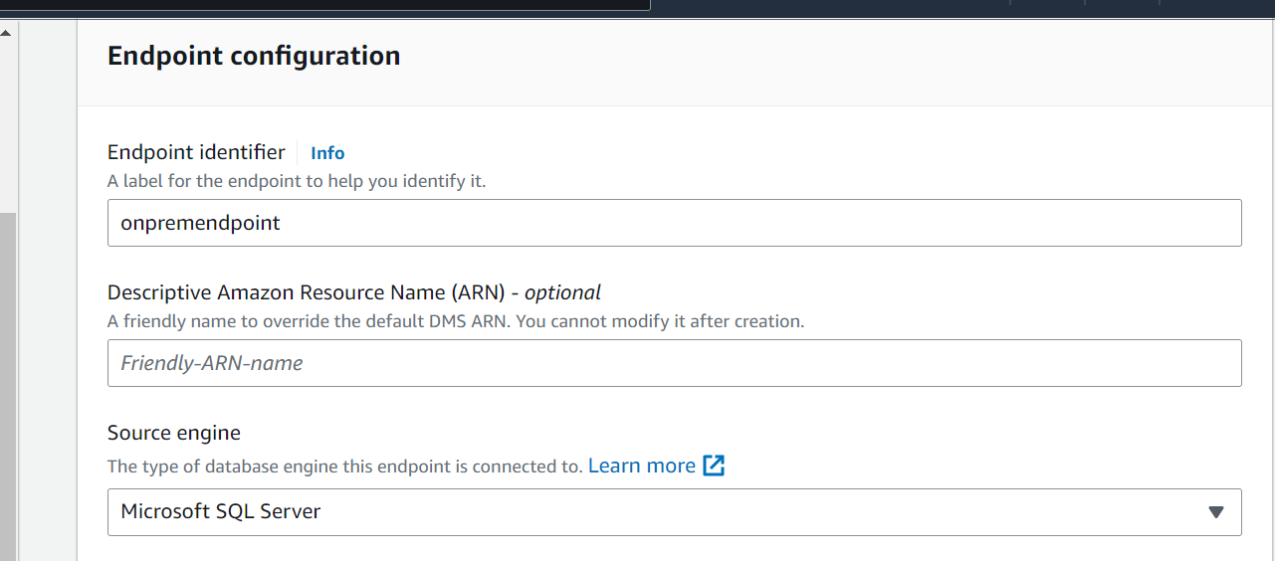Open the Learn more link

click(x=642, y=466)
